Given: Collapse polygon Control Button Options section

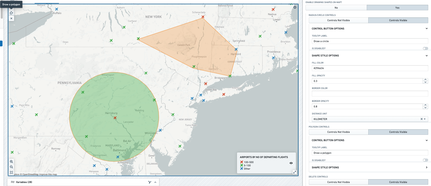Looking at the screenshot, I should tap(427, 140).
